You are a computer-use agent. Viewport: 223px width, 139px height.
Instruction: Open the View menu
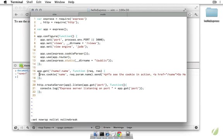tap(48, 2)
